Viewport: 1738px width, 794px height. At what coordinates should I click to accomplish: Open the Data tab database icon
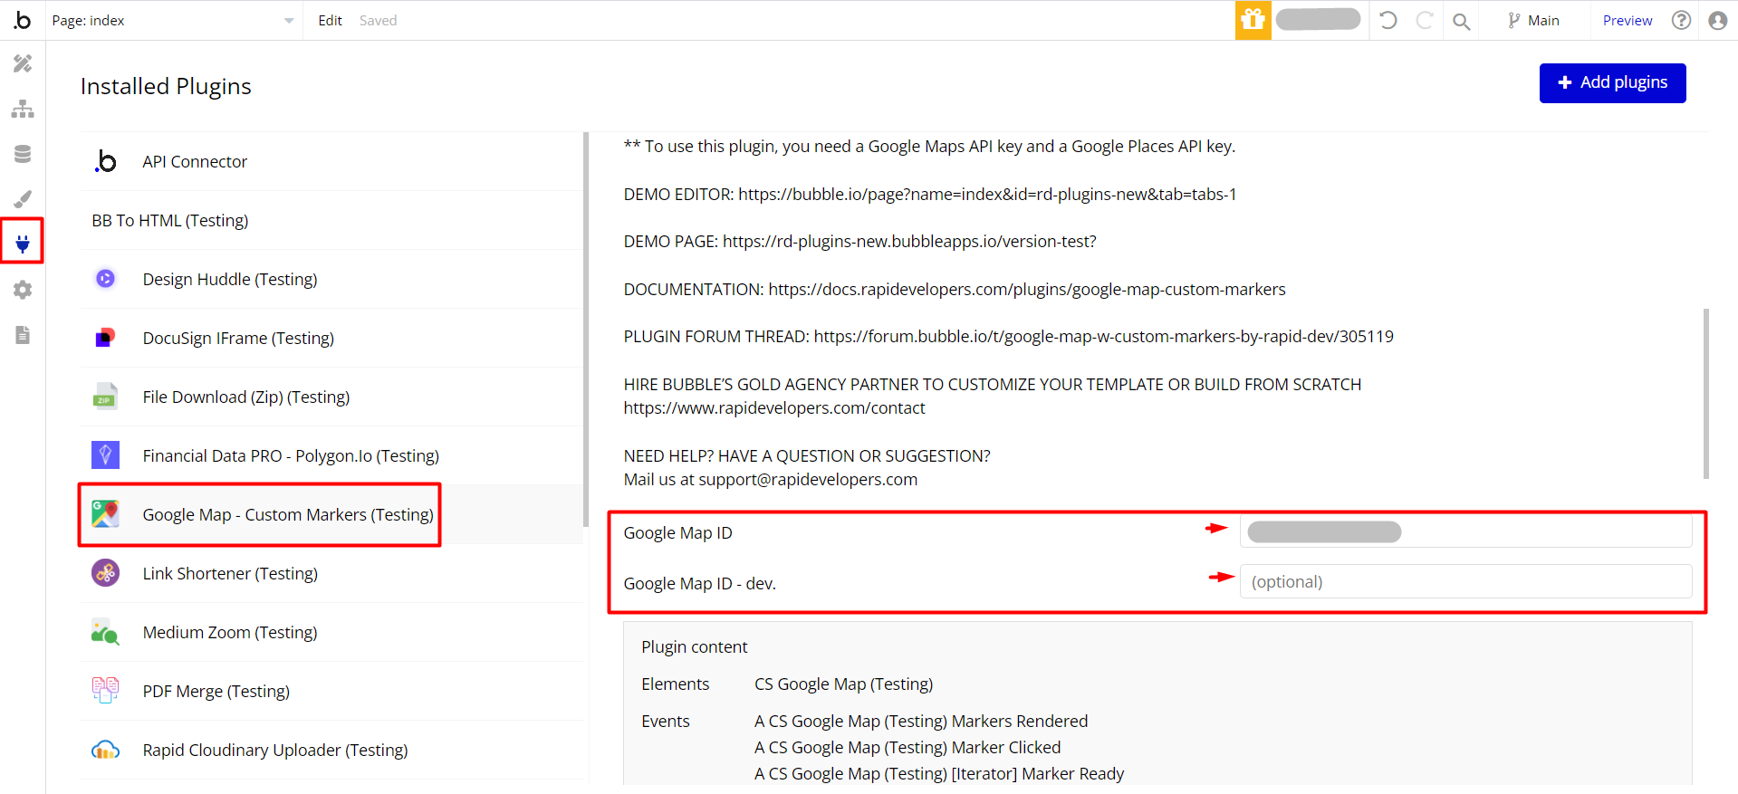(x=23, y=154)
